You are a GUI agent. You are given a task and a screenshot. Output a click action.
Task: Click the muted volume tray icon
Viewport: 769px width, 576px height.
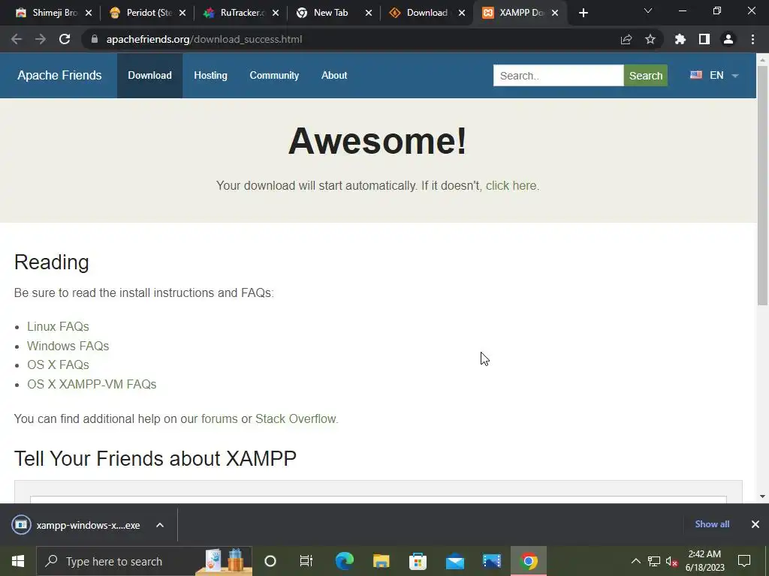point(672,561)
